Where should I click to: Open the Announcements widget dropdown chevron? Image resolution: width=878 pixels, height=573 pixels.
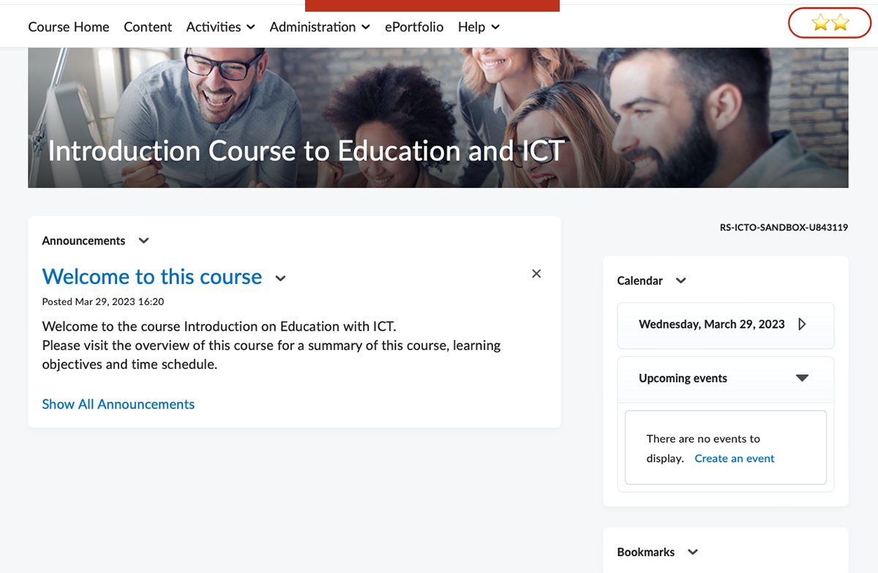pos(143,241)
